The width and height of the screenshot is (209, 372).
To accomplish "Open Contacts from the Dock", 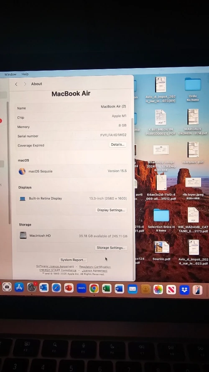I will click(145, 289).
